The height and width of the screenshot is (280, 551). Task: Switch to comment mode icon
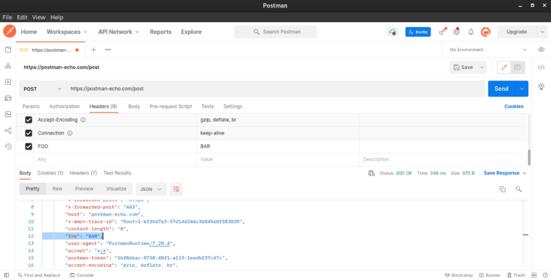coord(517,67)
